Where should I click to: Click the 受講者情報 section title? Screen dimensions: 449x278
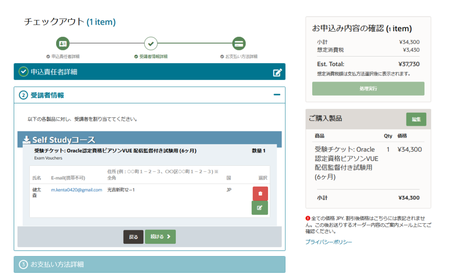pyautogui.click(x=47, y=95)
